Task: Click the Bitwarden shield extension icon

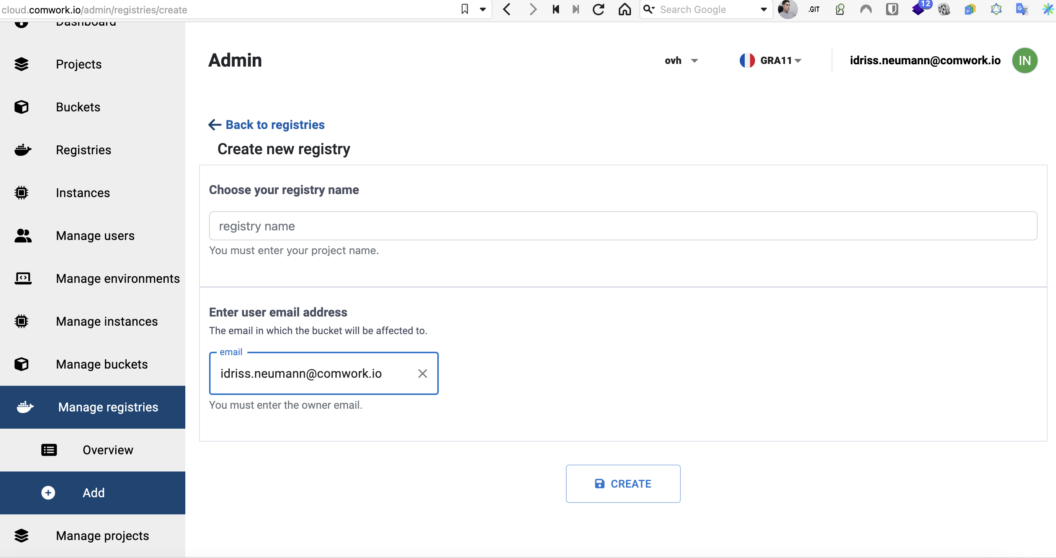Action: [x=892, y=9]
